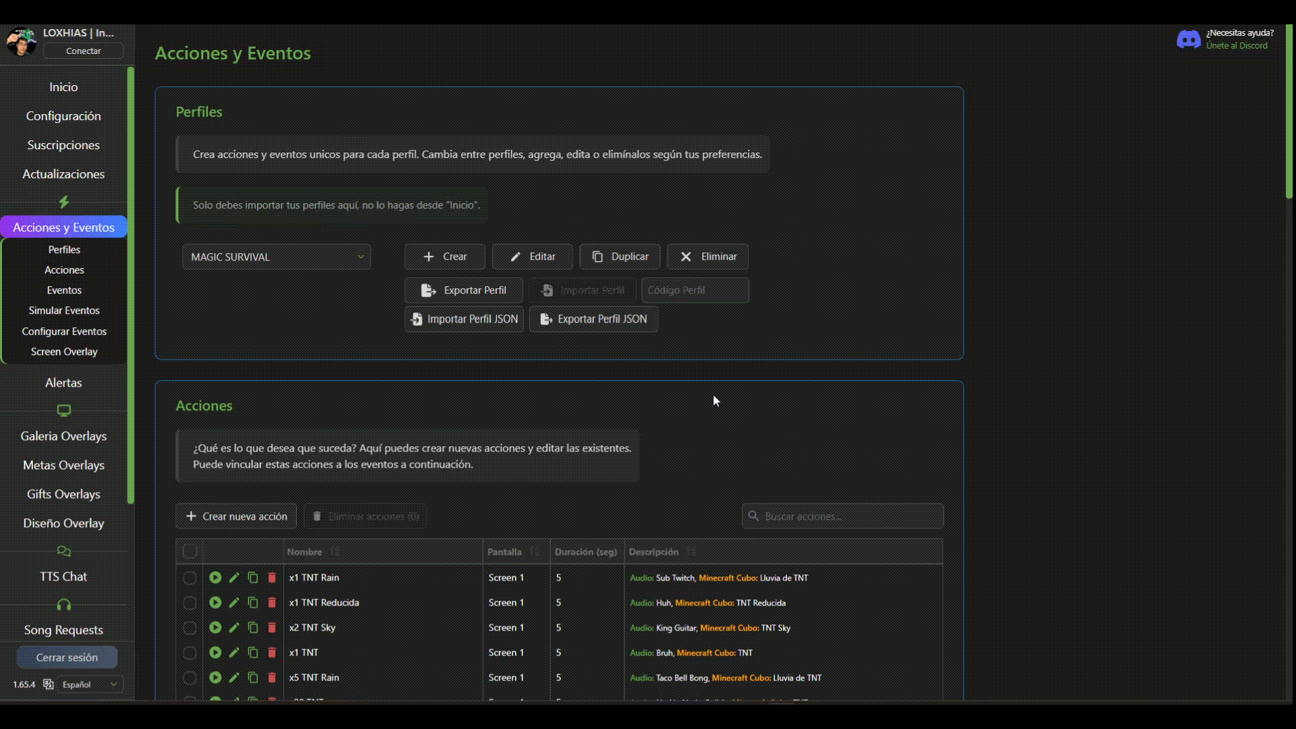
Task: Open Simular Eventos in sidebar
Action: pyautogui.click(x=64, y=310)
